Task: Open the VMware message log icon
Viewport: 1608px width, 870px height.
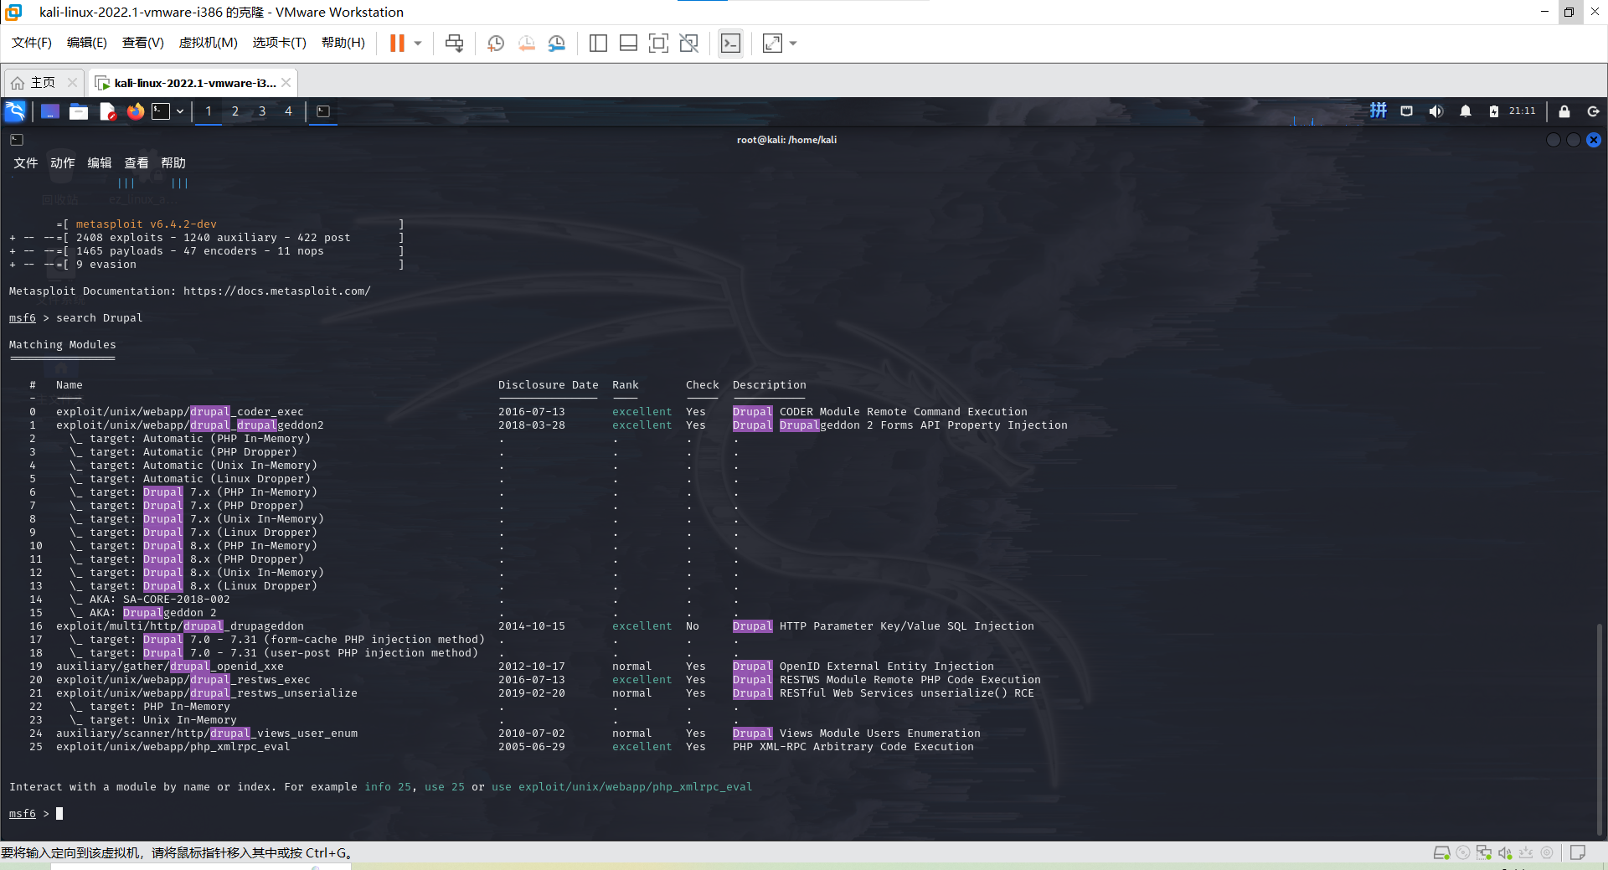Action: [x=1578, y=852]
